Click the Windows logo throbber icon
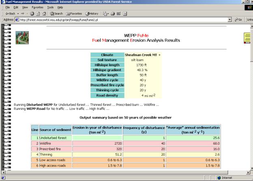The image size is (253, 181). [x=249, y=8]
